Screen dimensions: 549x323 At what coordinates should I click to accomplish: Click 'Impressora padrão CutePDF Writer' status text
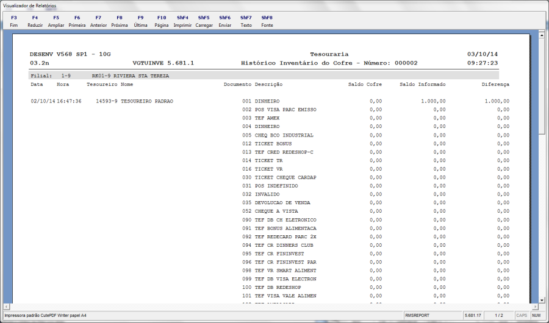coord(45,315)
